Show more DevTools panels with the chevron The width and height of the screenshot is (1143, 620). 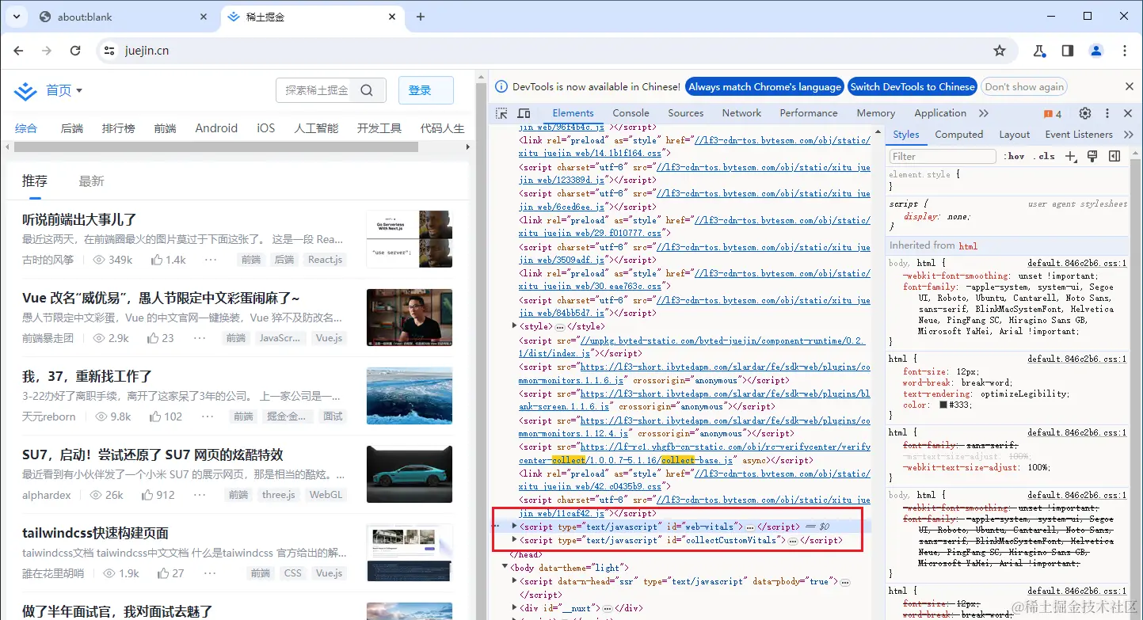point(984,113)
